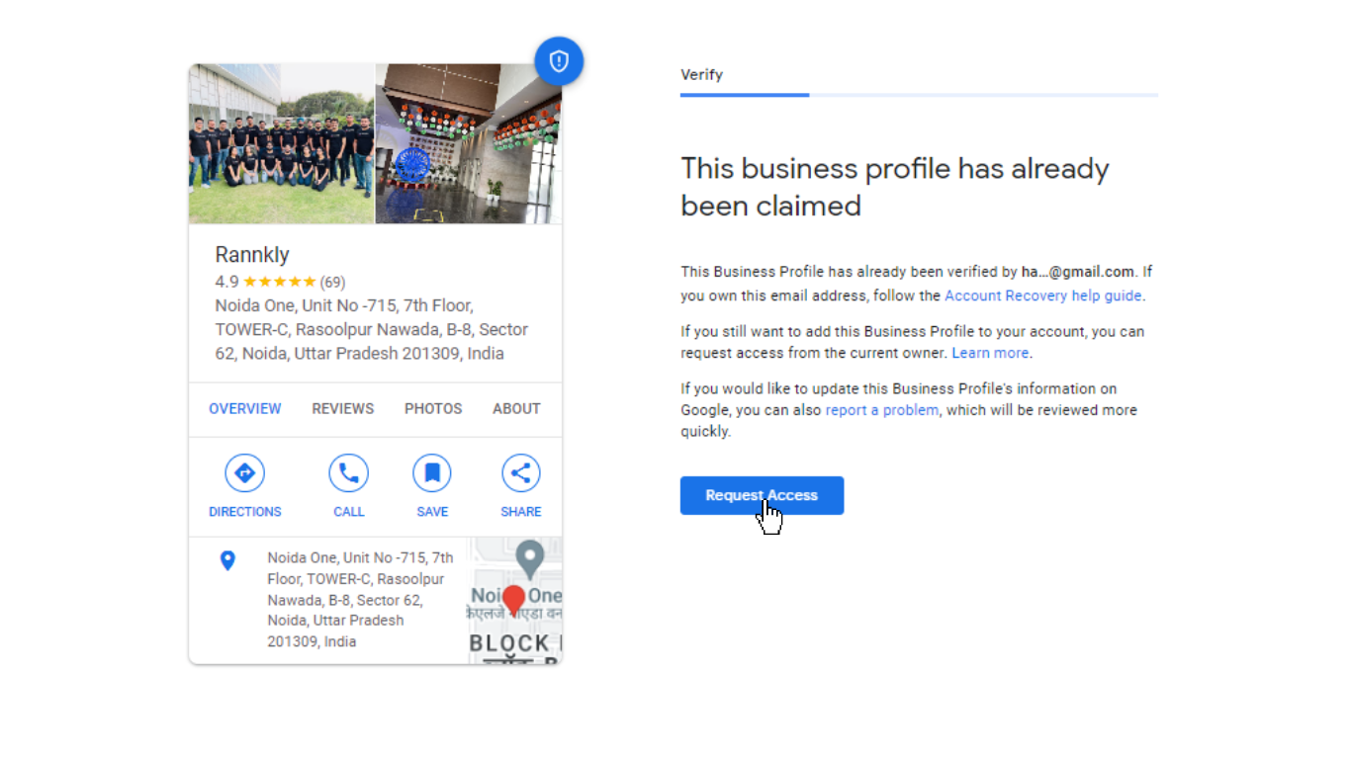Screen dimensions: 1351x759
Task: Click the Noida One map preview
Action: [515, 600]
